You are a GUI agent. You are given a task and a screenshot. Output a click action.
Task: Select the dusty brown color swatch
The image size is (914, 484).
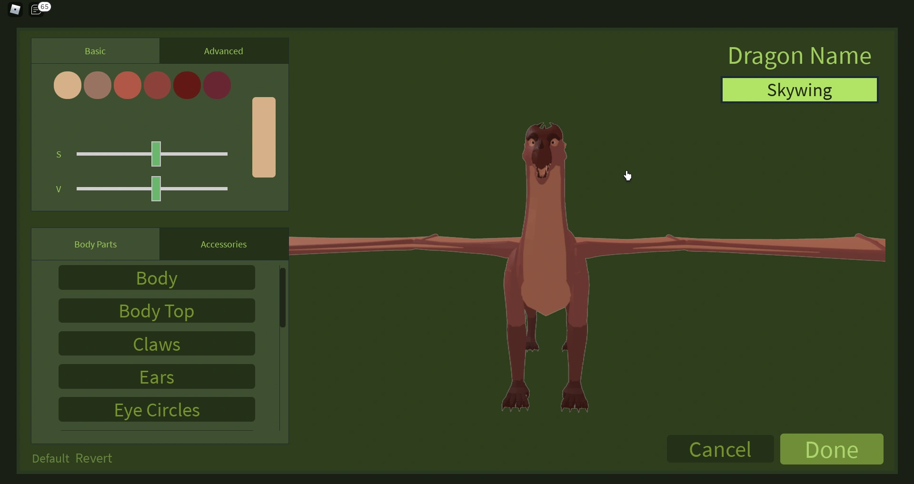(x=98, y=85)
